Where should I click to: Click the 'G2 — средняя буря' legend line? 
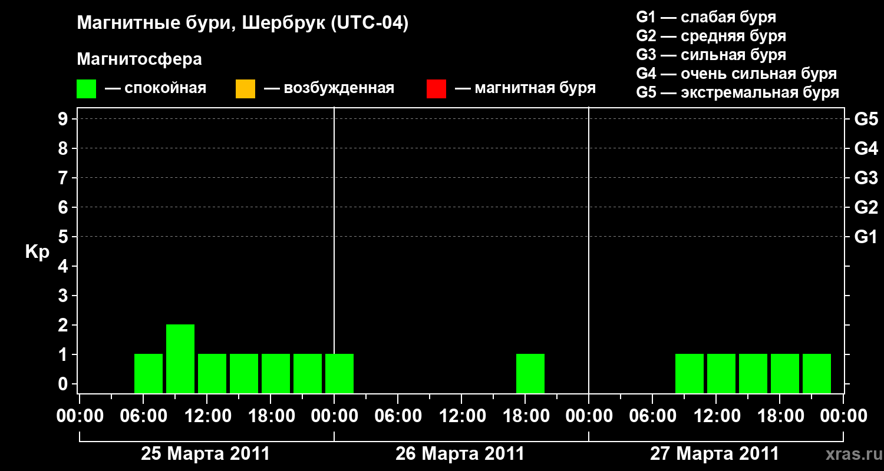pos(711,36)
